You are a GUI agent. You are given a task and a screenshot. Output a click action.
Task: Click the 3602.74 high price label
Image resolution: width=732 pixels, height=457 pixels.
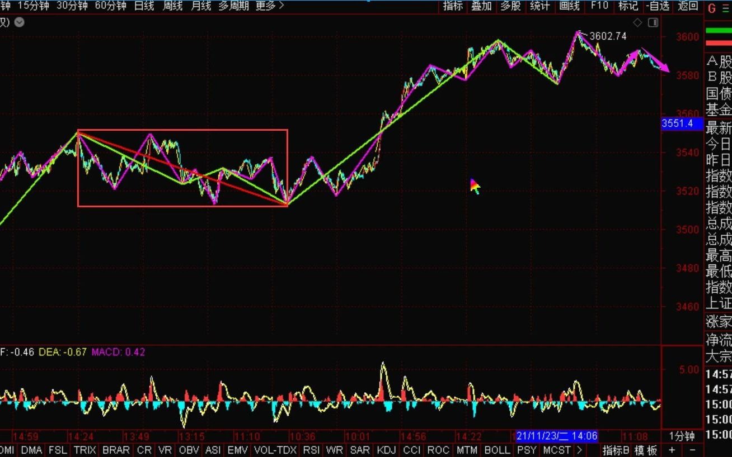[608, 36]
